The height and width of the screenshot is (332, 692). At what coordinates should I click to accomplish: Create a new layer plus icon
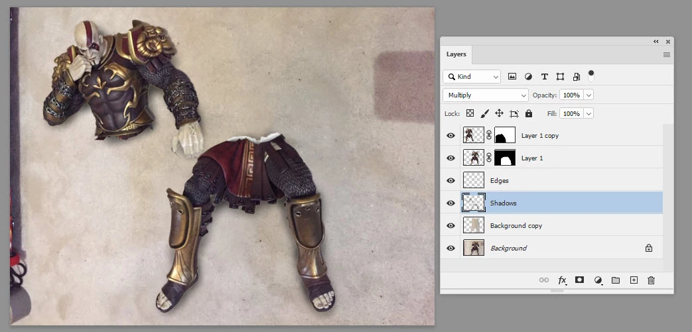point(634,280)
